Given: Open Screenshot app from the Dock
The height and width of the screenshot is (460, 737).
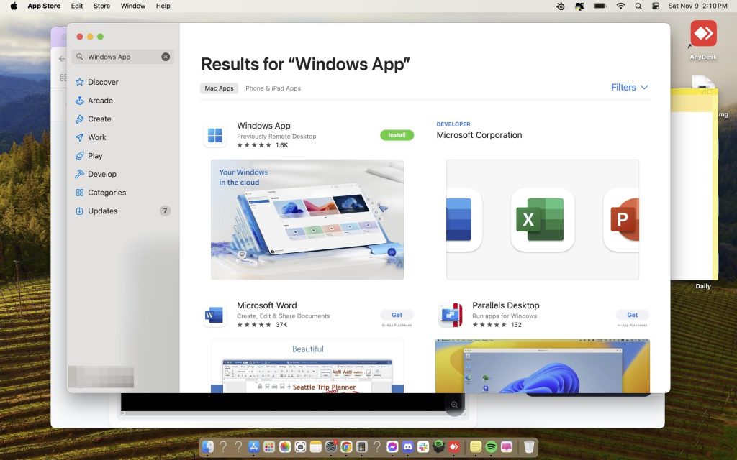Looking at the screenshot, I should coord(300,446).
